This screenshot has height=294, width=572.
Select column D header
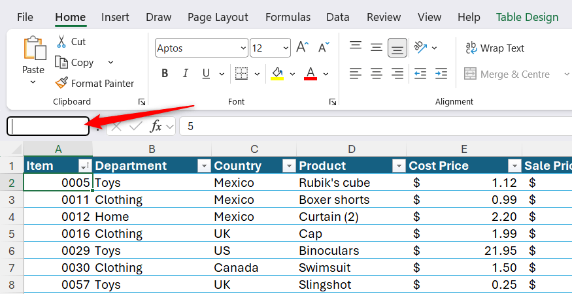[x=351, y=149]
